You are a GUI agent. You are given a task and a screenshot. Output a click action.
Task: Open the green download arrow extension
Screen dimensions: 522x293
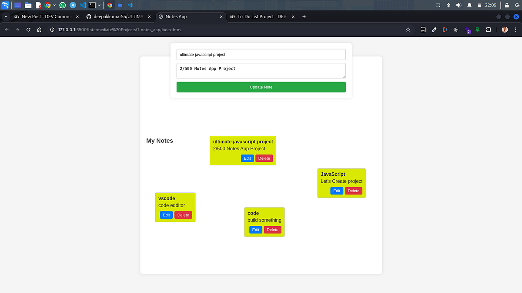point(477,30)
